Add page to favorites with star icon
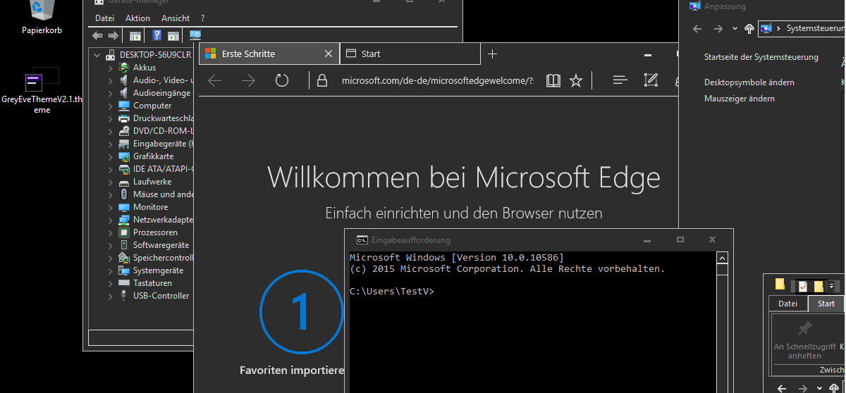The height and width of the screenshot is (393, 846). pyautogui.click(x=576, y=80)
